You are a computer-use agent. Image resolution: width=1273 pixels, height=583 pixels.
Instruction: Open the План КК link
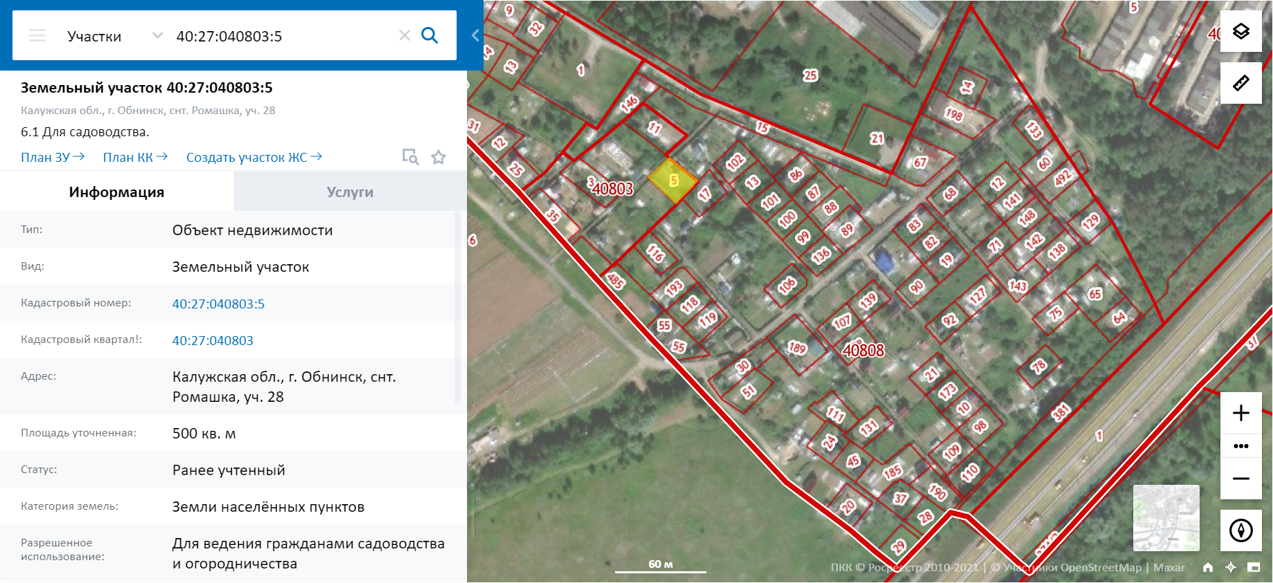pyautogui.click(x=136, y=157)
